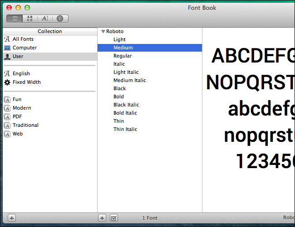Select the All Fonts collection

(x=50, y=39)
